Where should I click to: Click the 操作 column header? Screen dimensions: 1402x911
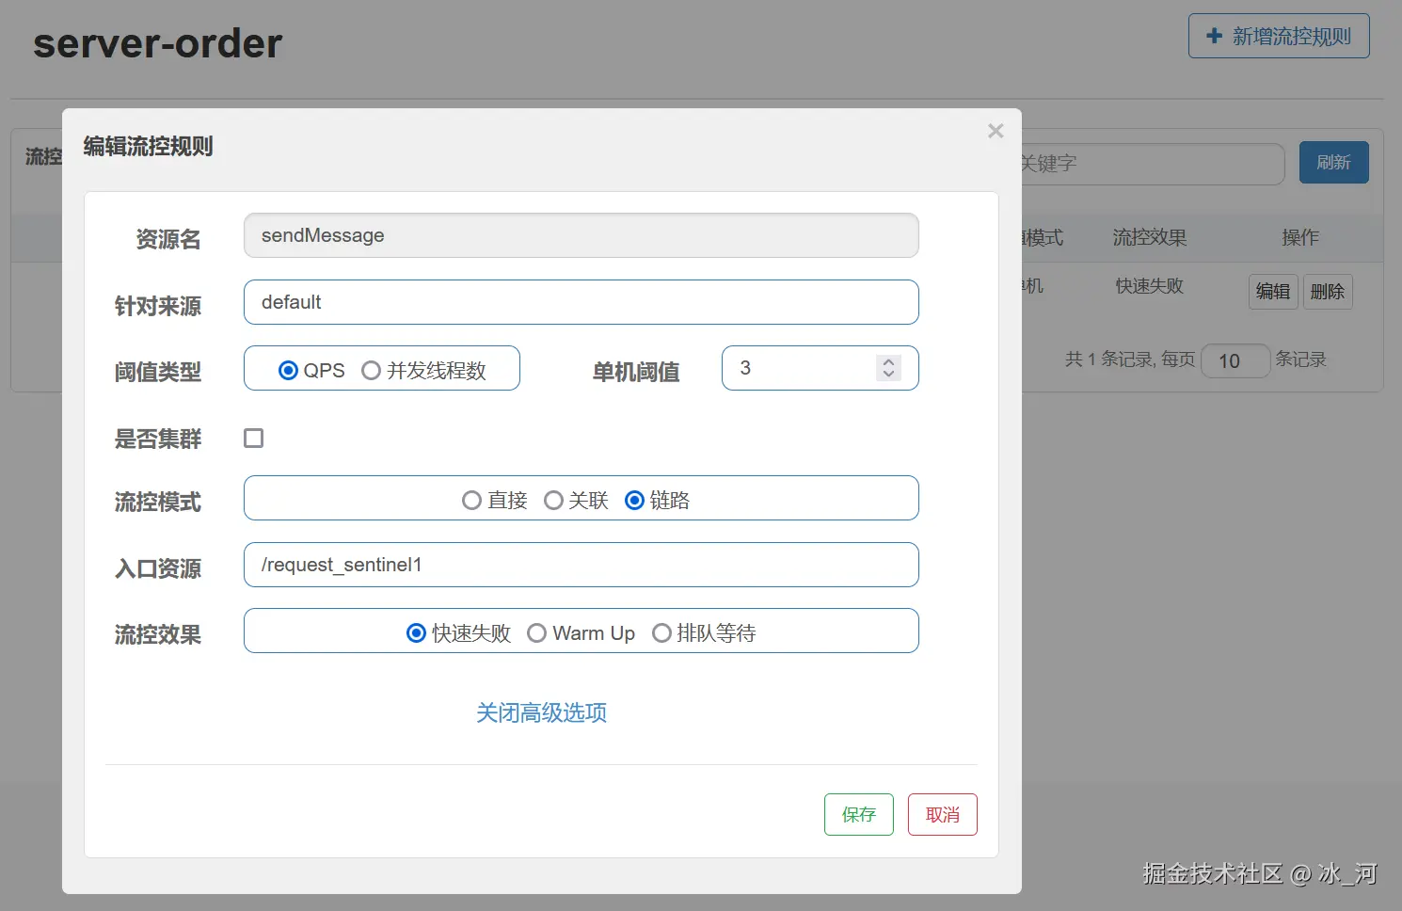click(x=1300, y=237)
